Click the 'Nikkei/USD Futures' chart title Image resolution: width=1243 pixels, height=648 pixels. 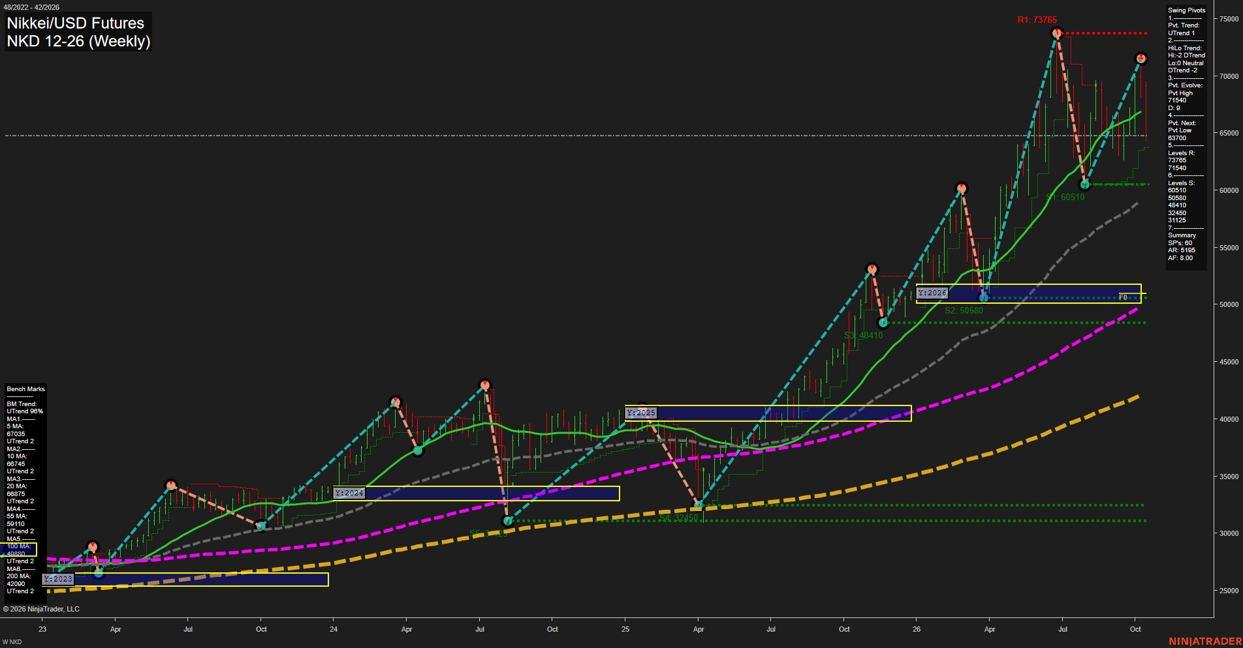click(x=76, y=23)
